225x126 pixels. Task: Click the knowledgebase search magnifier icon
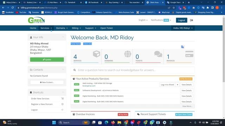pyautogui.click(x=75, y=70)
